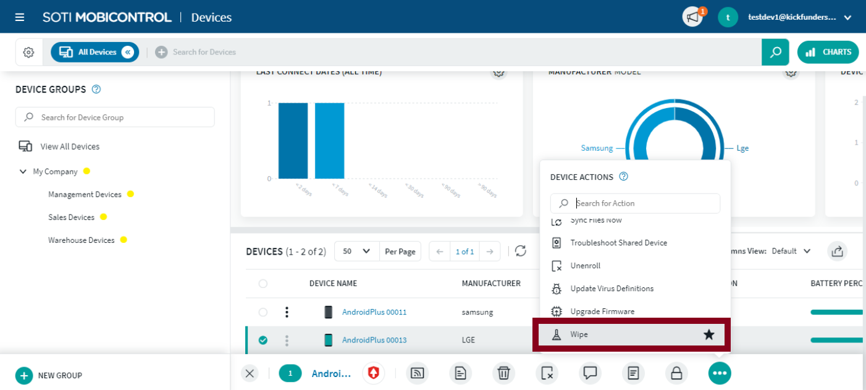Open the hamburger main menu
The image size is (866, 390).
pos(20,17)
